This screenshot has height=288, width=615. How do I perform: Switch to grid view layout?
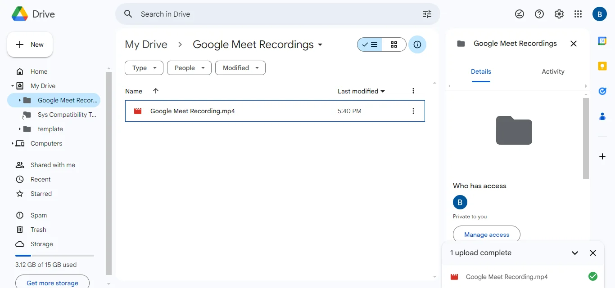394,44
